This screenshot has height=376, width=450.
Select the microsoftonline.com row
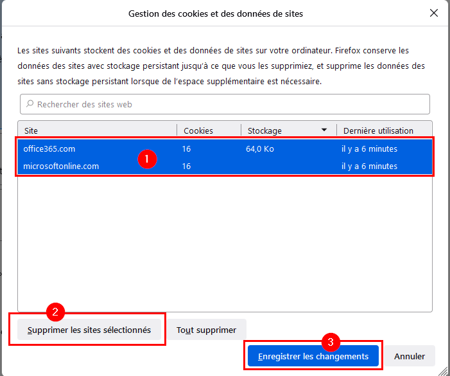pyautogui.click(x=225, y=166)
